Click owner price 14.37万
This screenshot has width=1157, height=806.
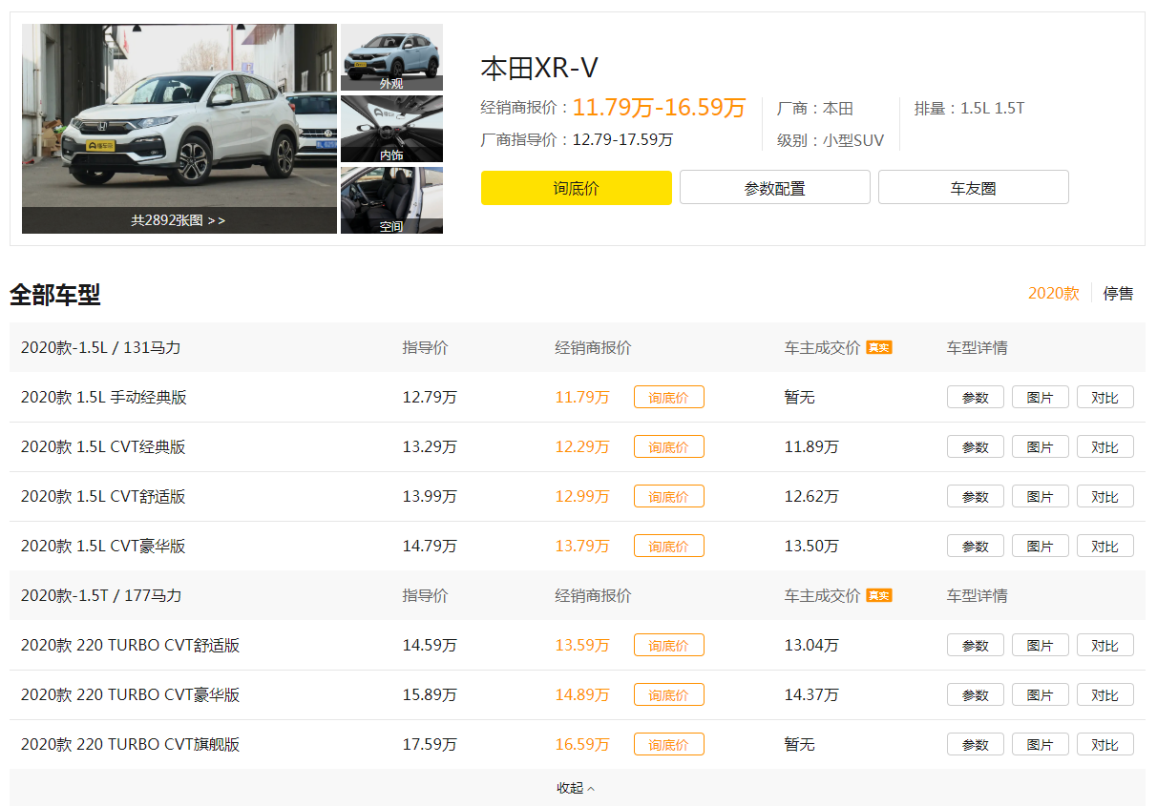click(x=811, y=694)
